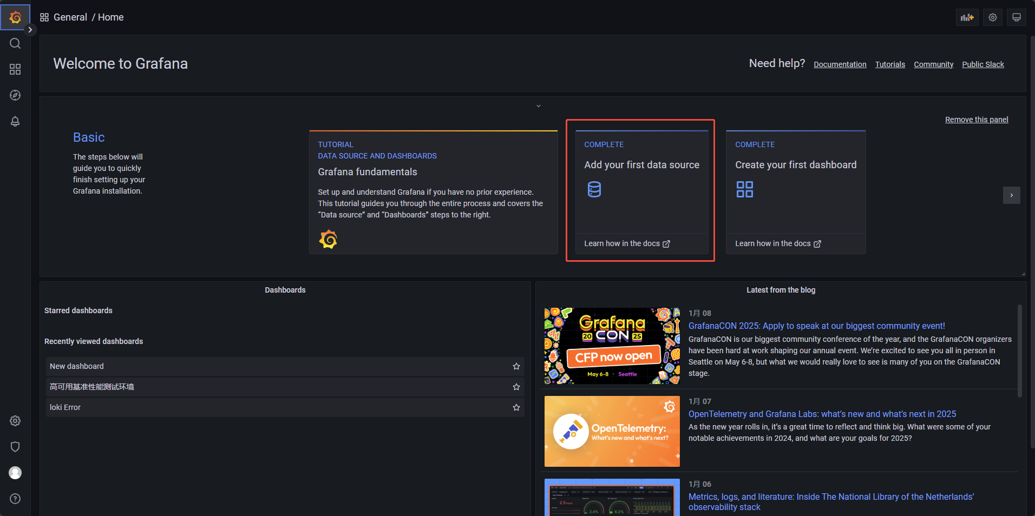Viewport: 1035px width, 516px height.
Task: Open Alerting via the bell icon
Action: [x=15, y=121]
